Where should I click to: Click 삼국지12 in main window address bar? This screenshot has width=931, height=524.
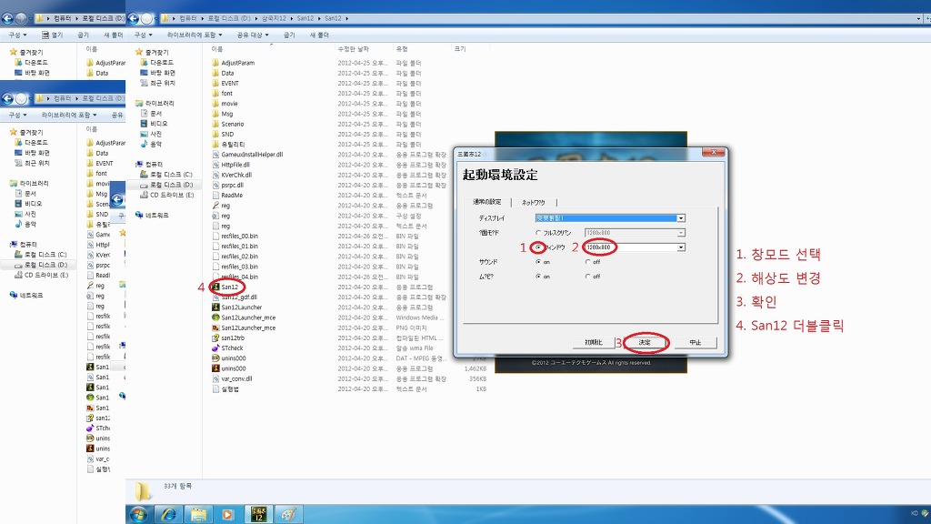tap(274, 18)
